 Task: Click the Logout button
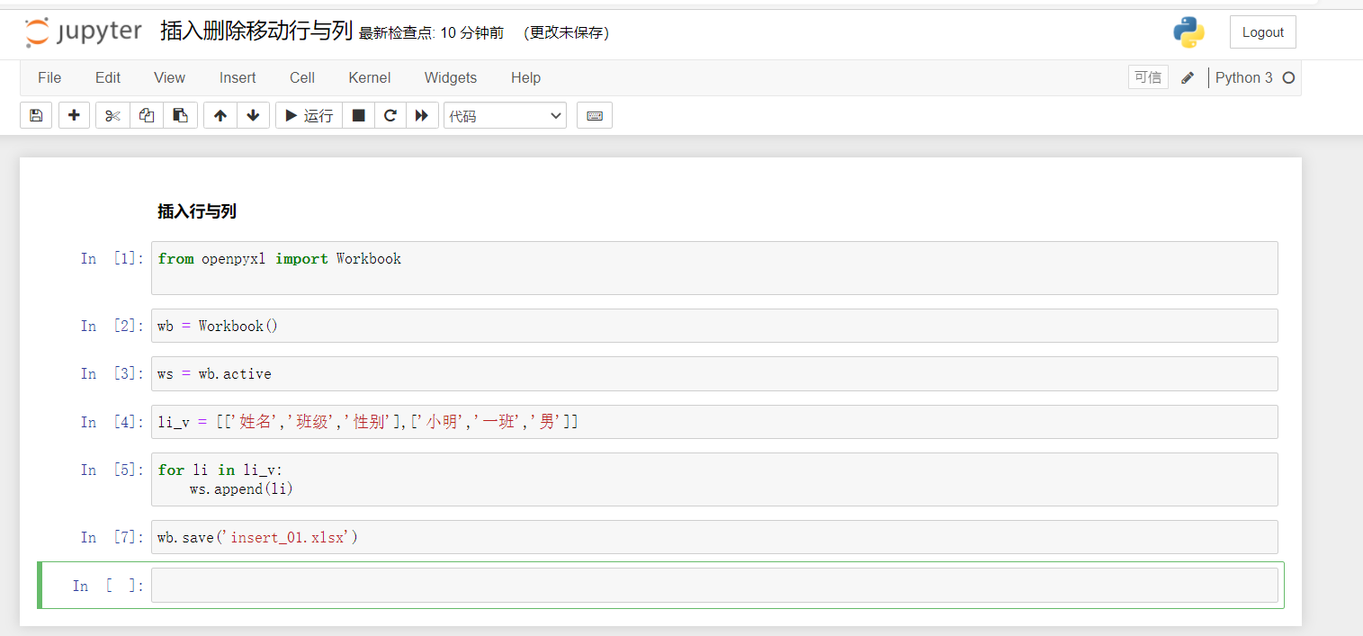[x=1262, y=31]
